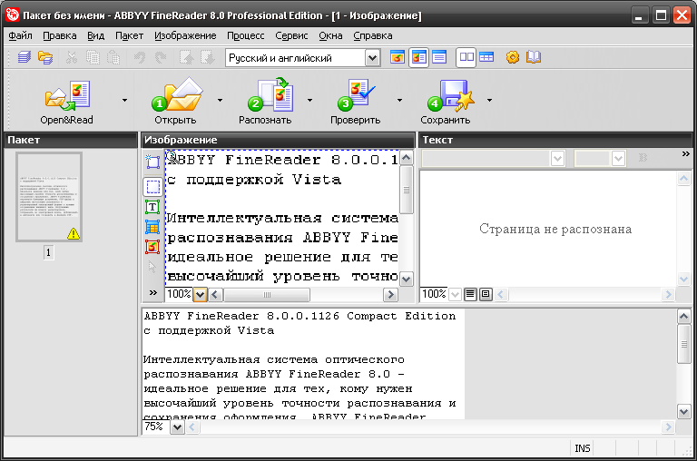Open the recognition language dropdown
This screenshot has height=461, width=697.
coord(372,58)
